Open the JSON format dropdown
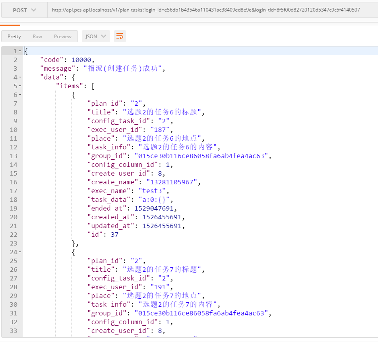 pos(96,37)
